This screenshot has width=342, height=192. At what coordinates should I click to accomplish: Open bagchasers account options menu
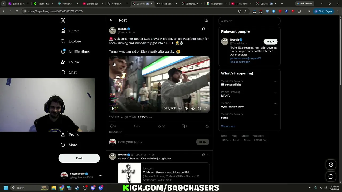tap(101, 175)
